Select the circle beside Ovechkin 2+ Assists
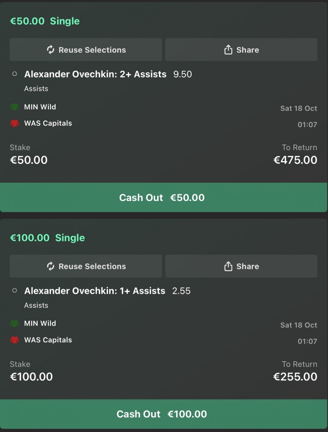 coord(15,74)
